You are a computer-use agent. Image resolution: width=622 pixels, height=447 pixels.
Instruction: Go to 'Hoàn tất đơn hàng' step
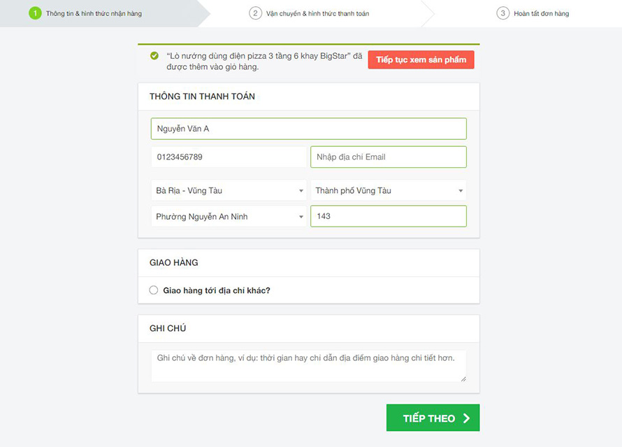(541, 13)
